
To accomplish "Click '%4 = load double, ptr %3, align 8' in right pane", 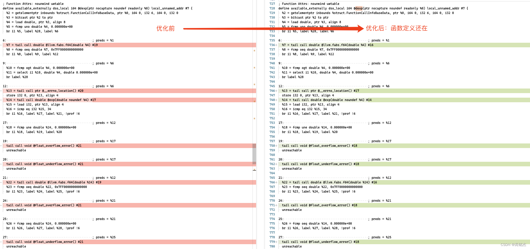I will [x=312, y=22].
